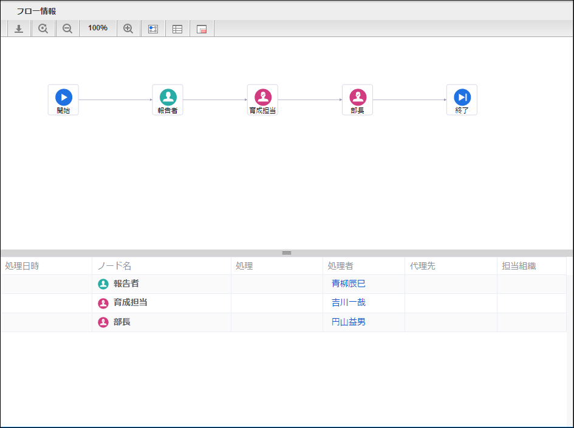Open the processor link 青柳辰巳
The width and height of the screenshot is (574, 428).
coord(348,284)
